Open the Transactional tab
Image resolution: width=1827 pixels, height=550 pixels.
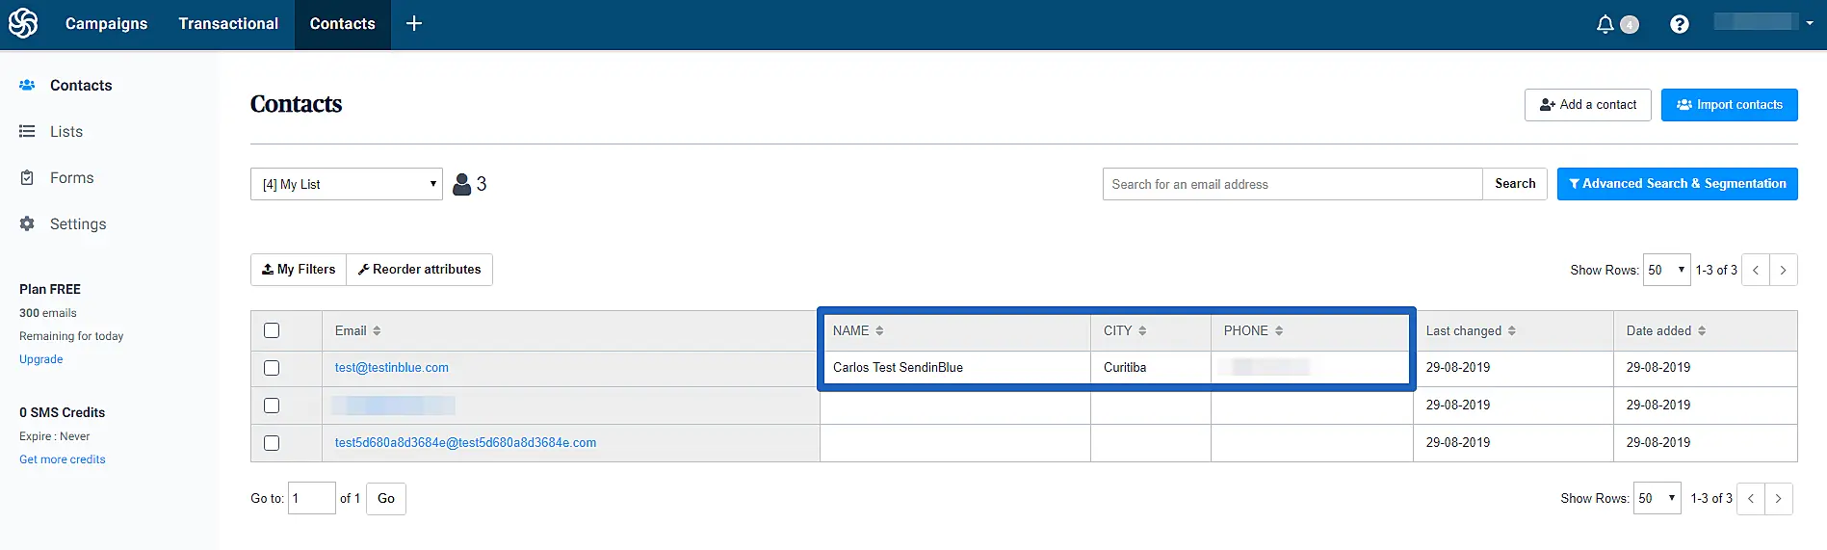[228, 24]
